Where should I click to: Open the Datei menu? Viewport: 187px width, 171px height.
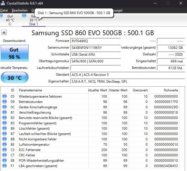(4, 10)
